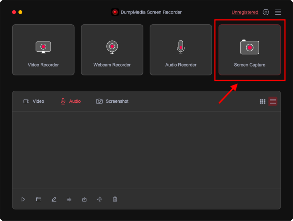This screenshot has height=221, width=293.
Task: Click the red close window button
Action: (x=14, y=12)
